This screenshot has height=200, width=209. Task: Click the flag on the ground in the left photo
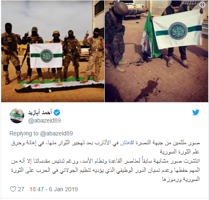click(59, 86)
